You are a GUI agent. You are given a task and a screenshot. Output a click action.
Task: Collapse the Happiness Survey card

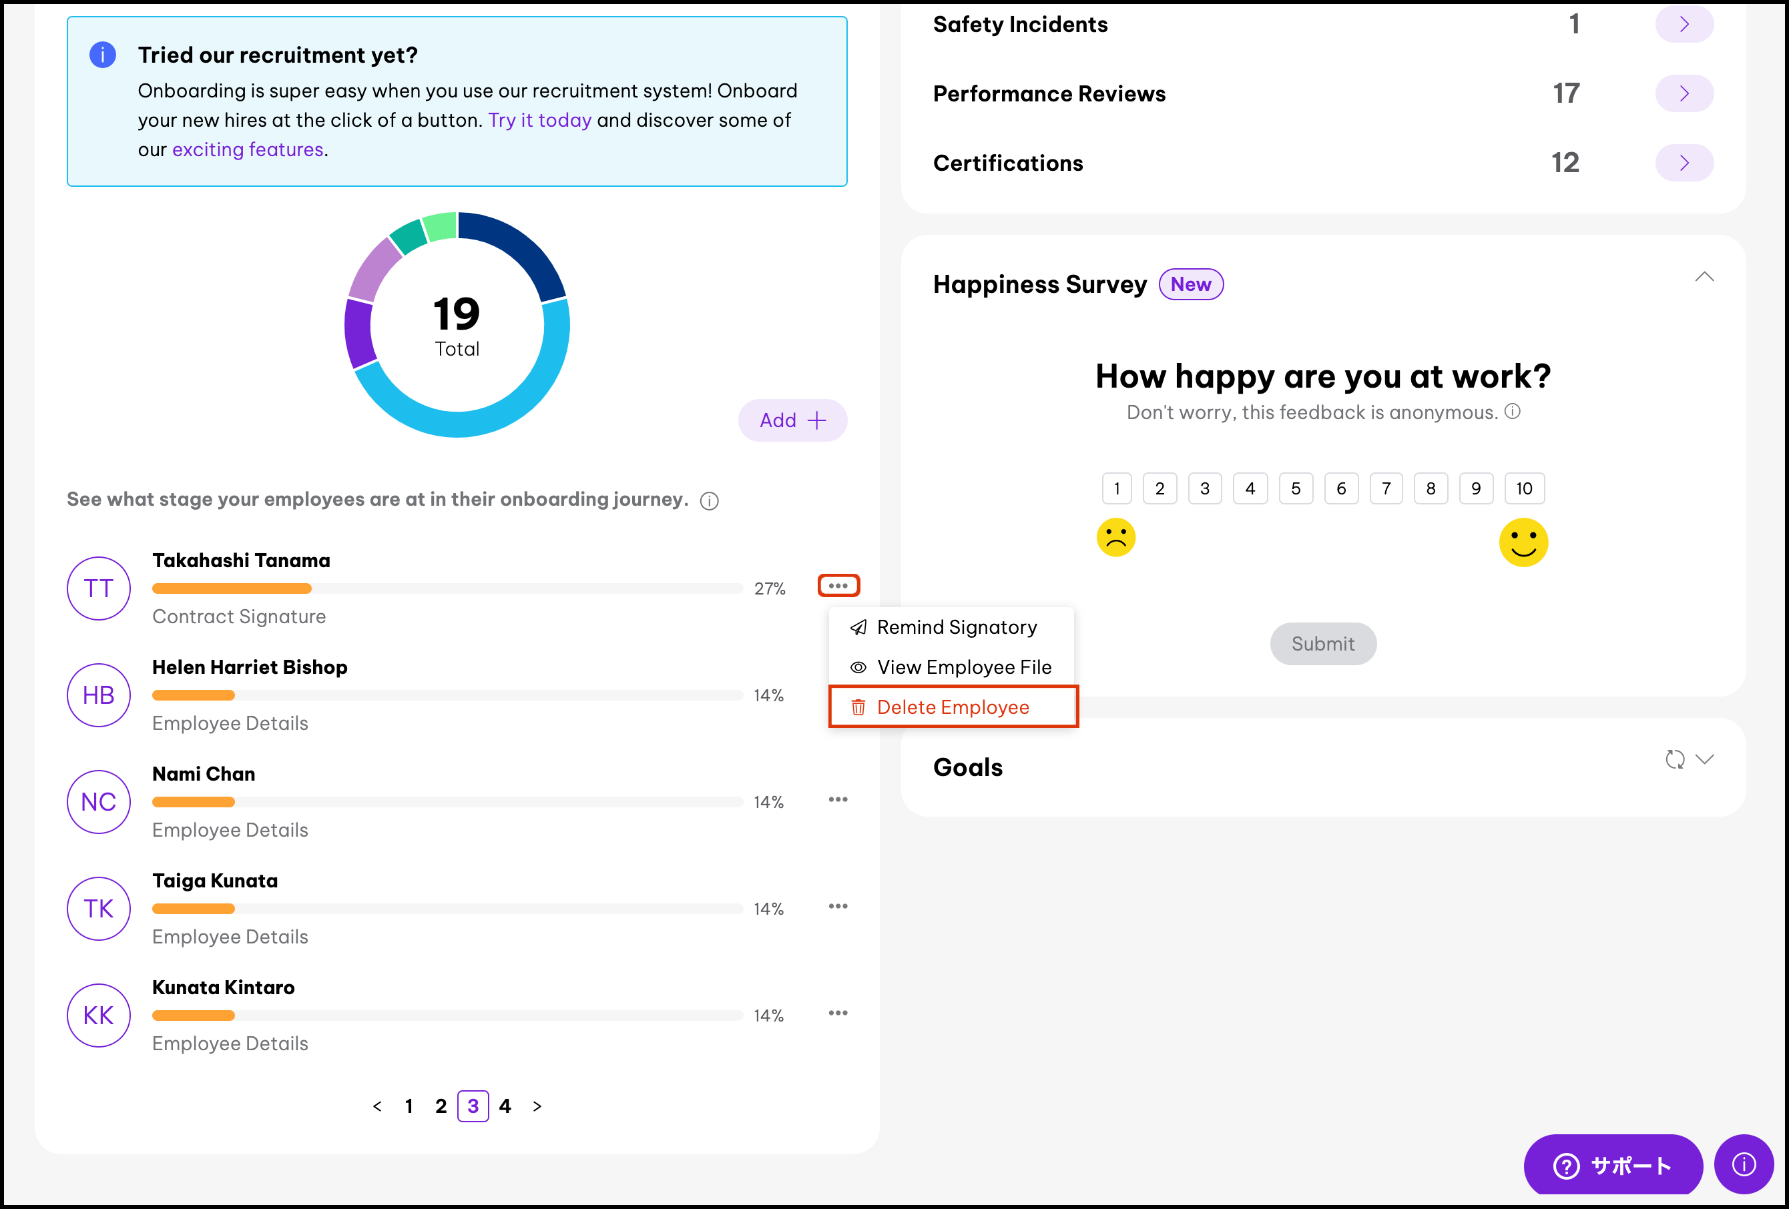1704,277
